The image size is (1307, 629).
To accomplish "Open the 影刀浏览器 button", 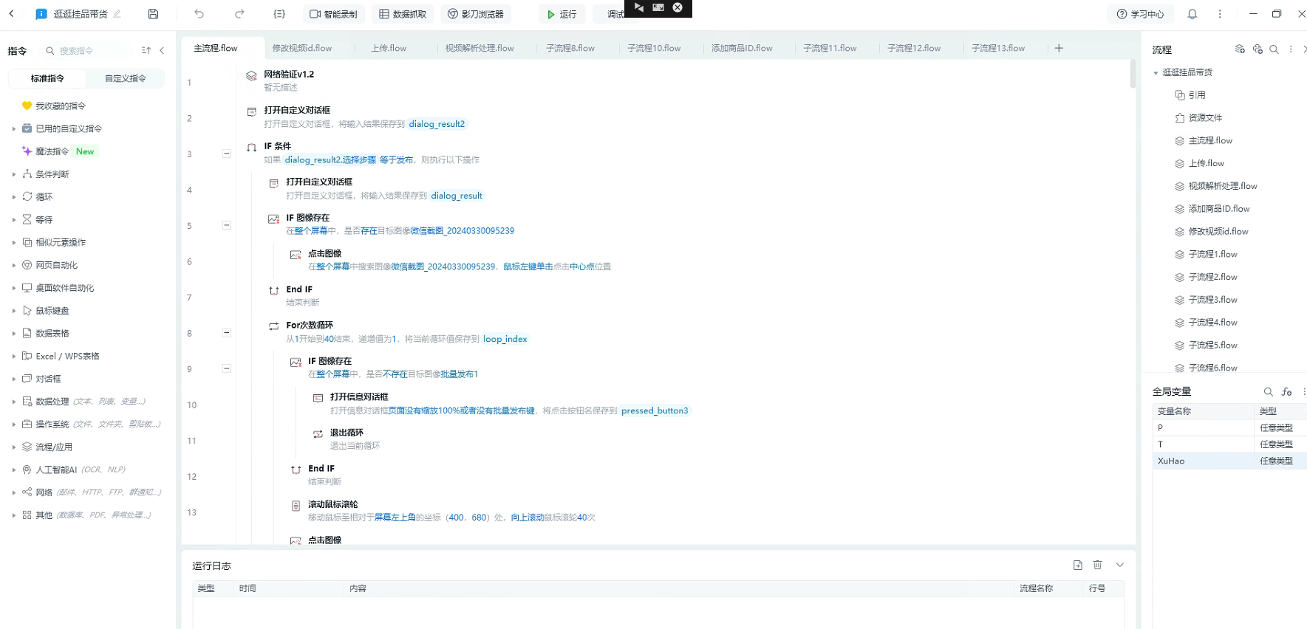I will point(476,14).
